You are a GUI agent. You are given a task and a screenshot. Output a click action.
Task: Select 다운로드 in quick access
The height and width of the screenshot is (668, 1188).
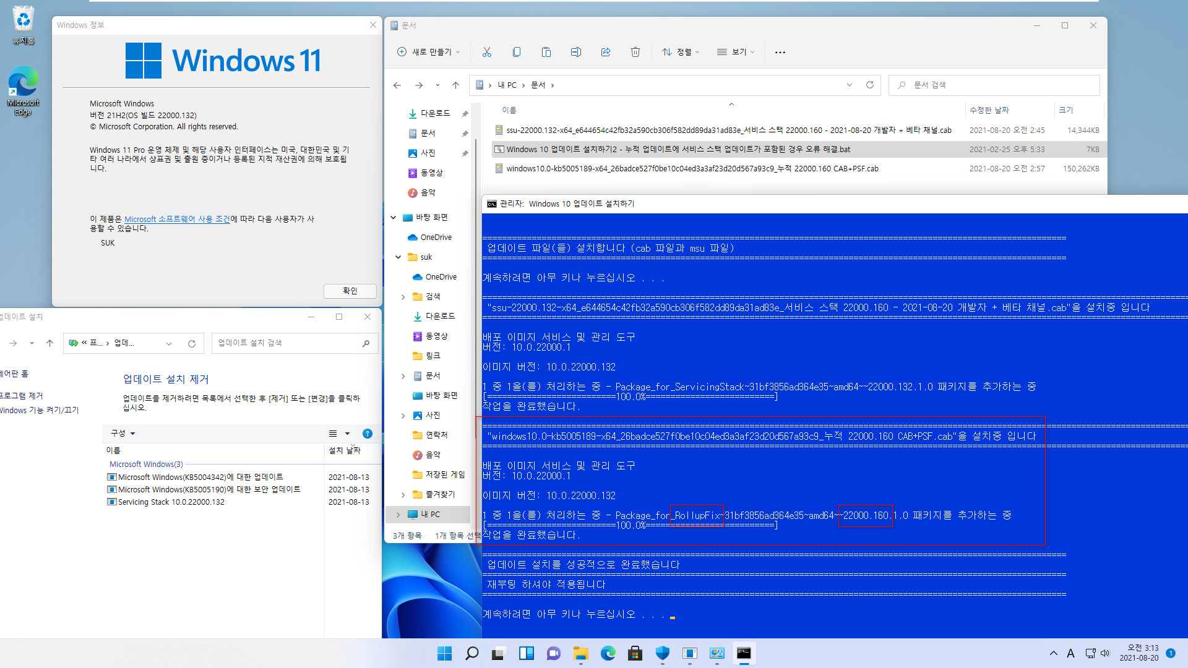(436, 114)
